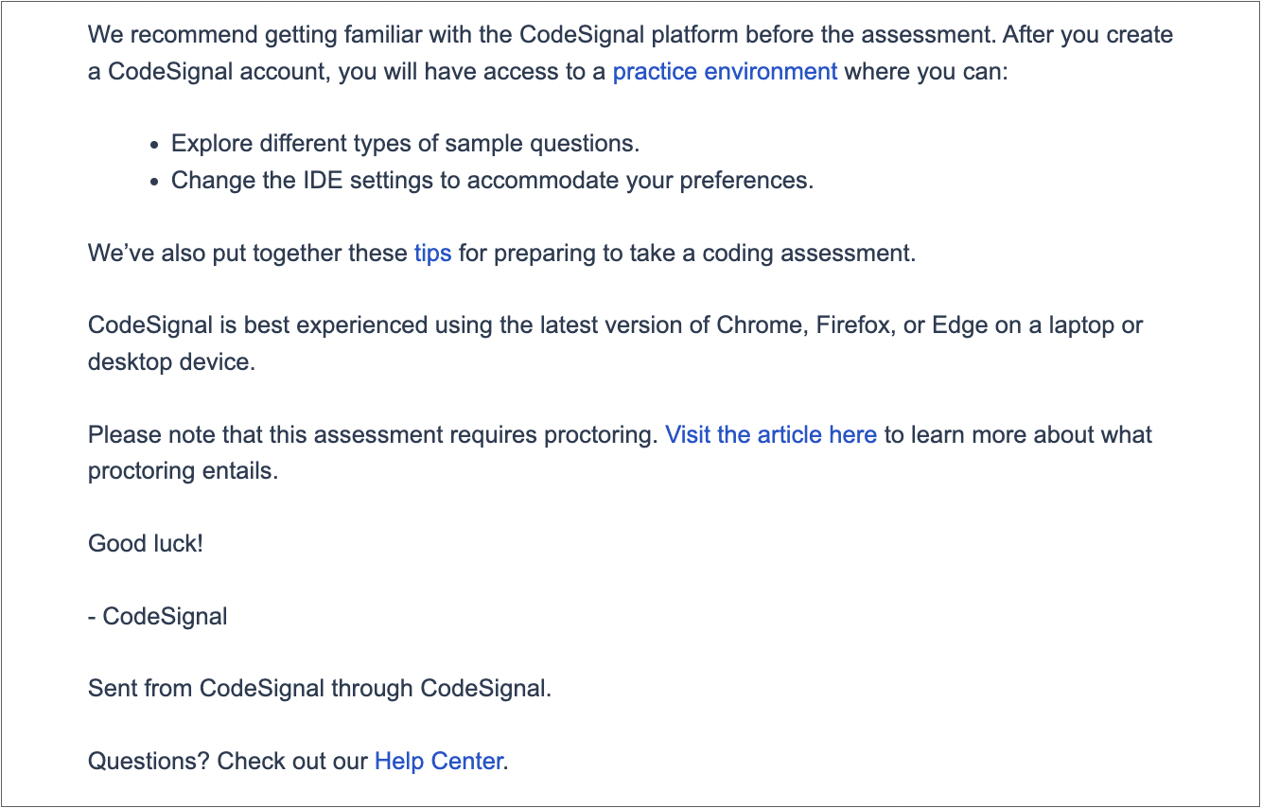Click the 'where you can:' text after the link
This screenshot has height=808, width=1262.
926,72
